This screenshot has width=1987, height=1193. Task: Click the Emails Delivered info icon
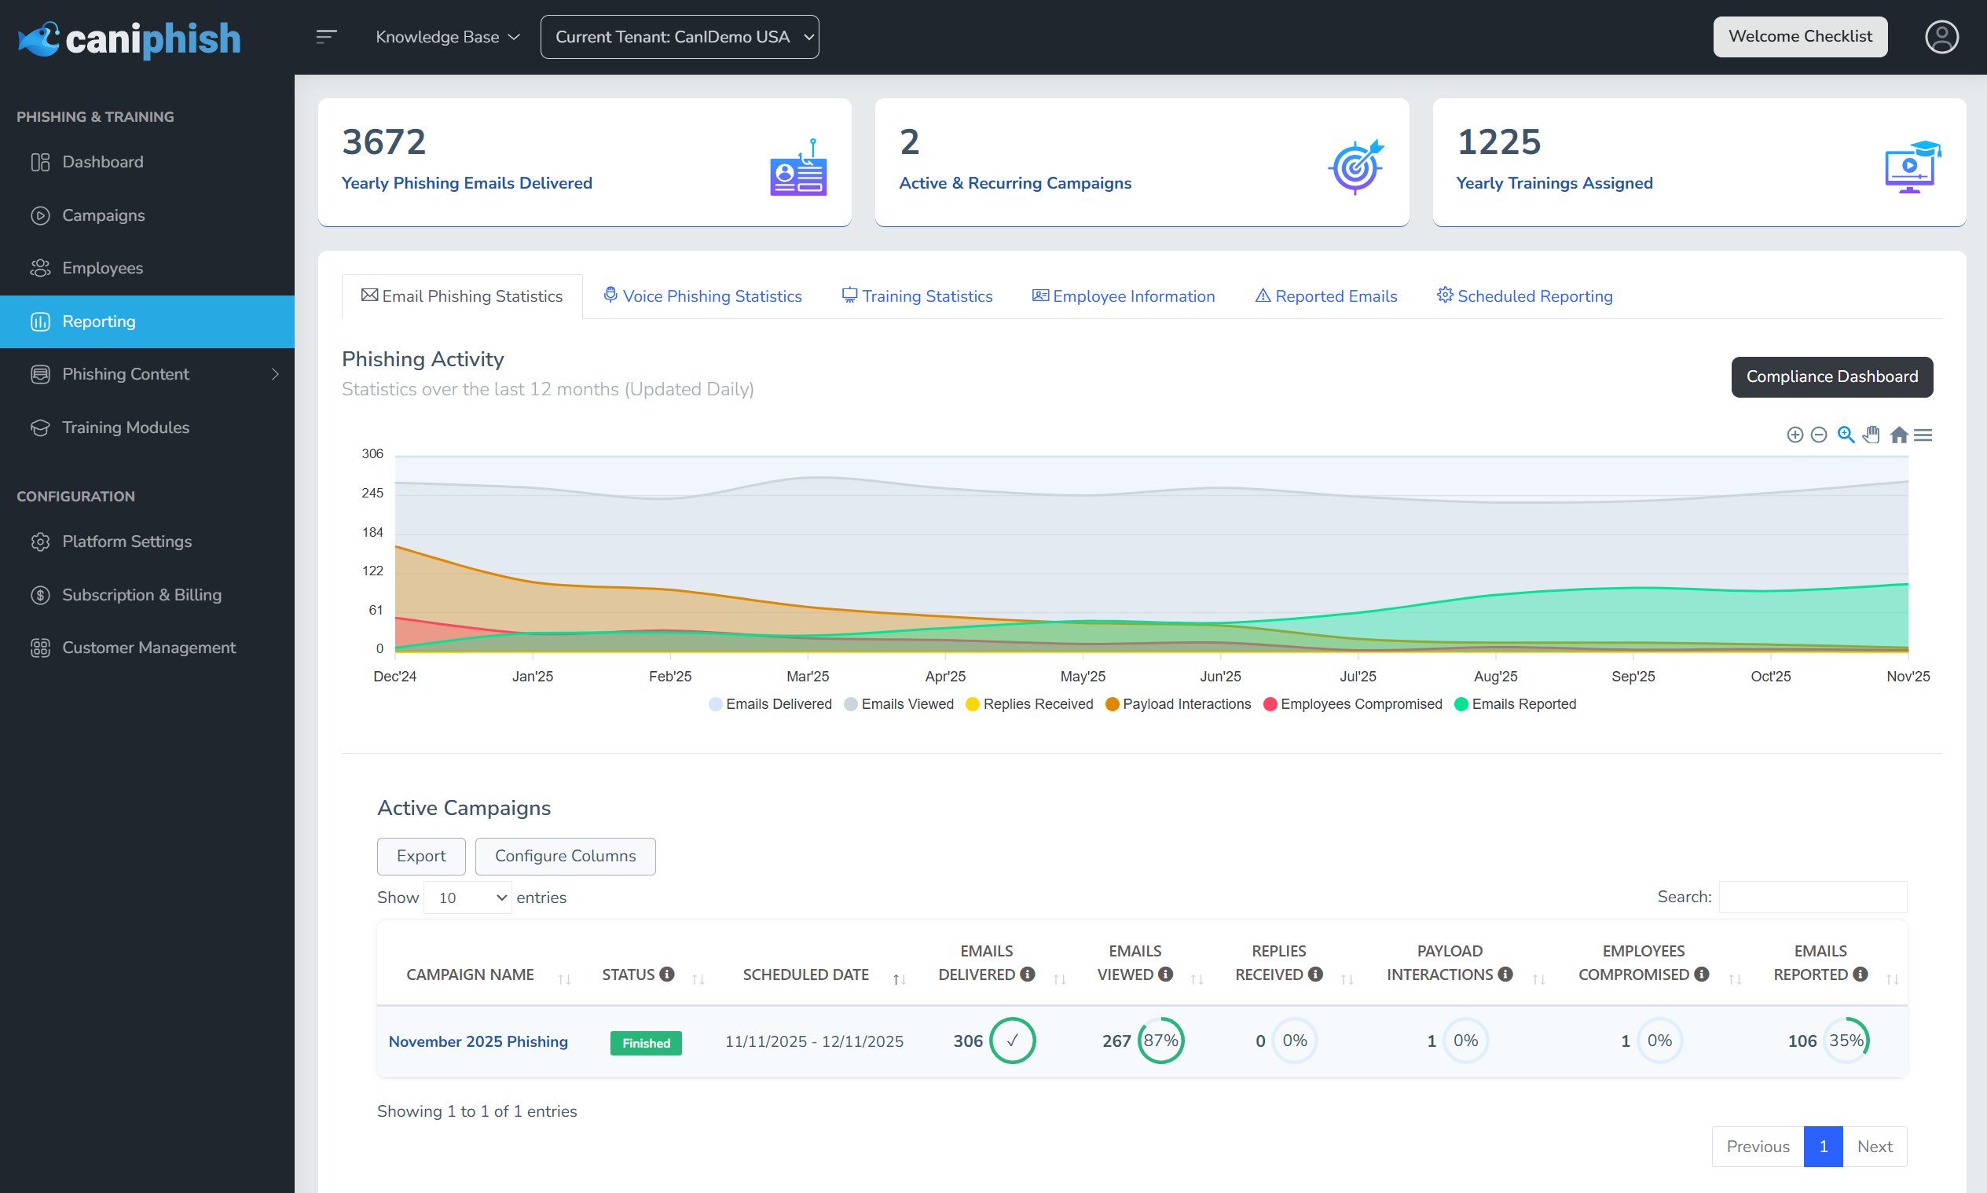(1027, 974)
